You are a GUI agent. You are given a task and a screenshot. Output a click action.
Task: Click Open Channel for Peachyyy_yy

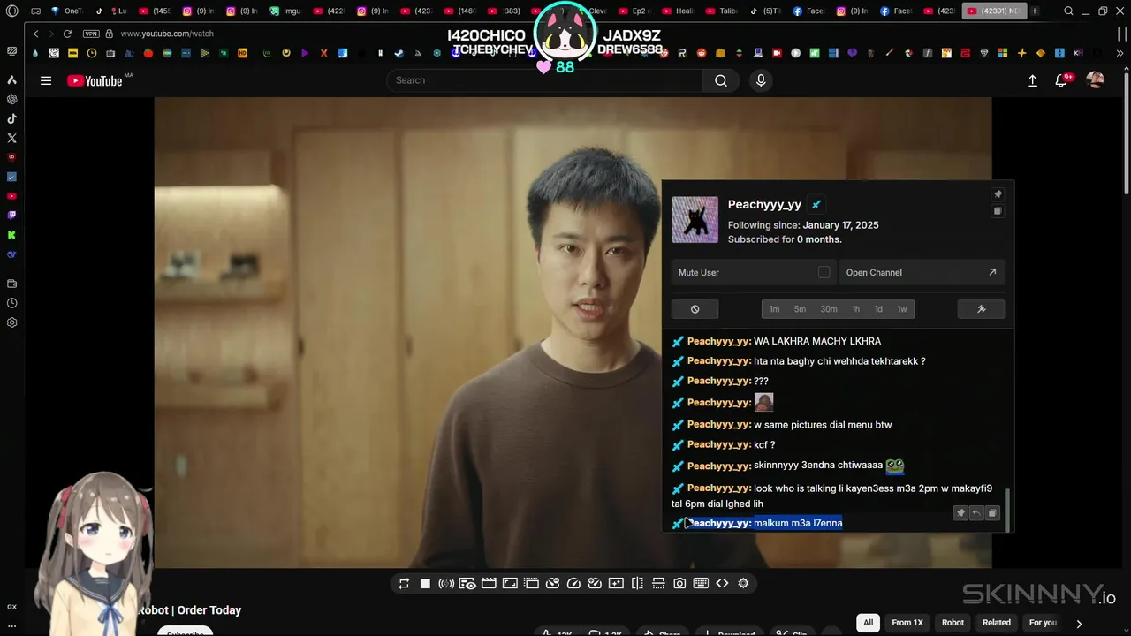(922, 272)
